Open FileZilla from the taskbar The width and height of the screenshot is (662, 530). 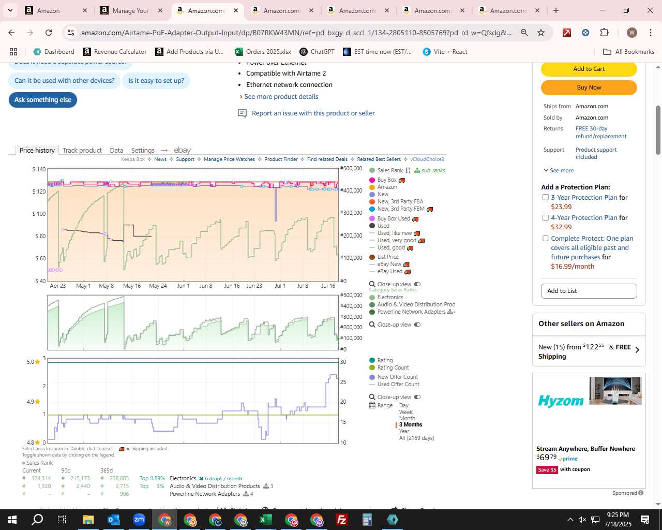pyautogui.click(x=341, y=520)
